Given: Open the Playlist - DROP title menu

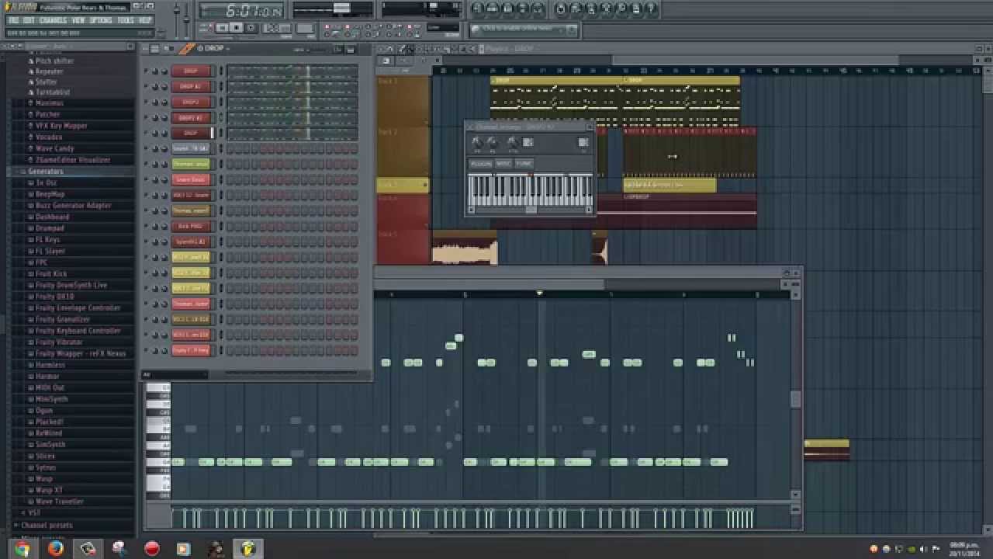Looking at the screenshot, I should [x=511, y=50].
